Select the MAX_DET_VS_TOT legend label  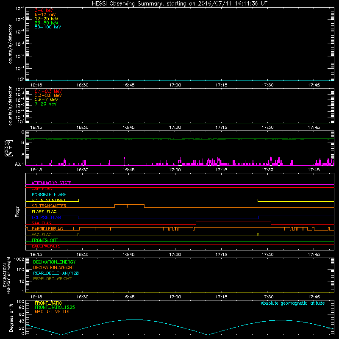(x=52, y=311)
